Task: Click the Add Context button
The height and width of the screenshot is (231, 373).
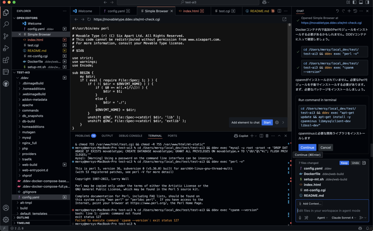Action: pos(310,204)
